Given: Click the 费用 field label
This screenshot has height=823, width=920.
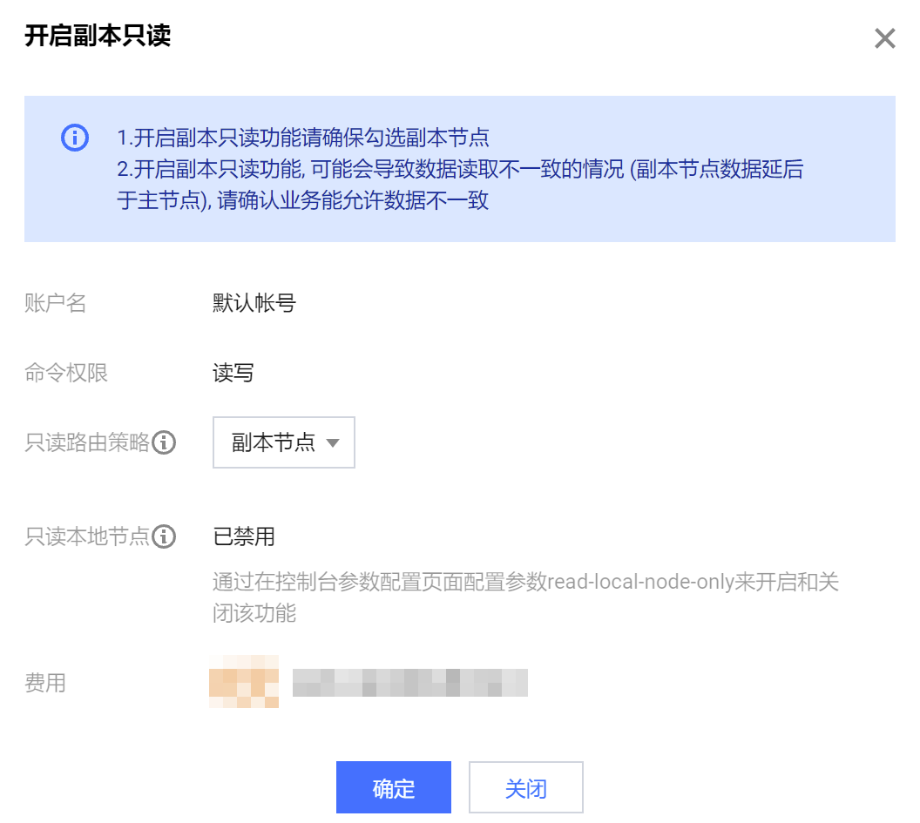Looking at the screenshot, I should coord(45,683).
